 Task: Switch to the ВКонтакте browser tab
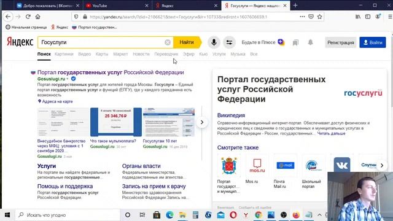click(48, 6)
